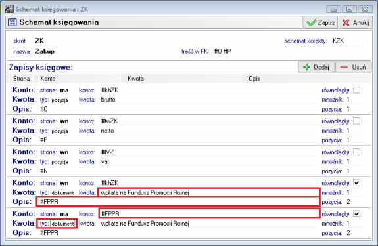Toggle równoległy checkbox for #twZK netto entry
This screenshot has width=378, height=246.
[x=356, y=121]
